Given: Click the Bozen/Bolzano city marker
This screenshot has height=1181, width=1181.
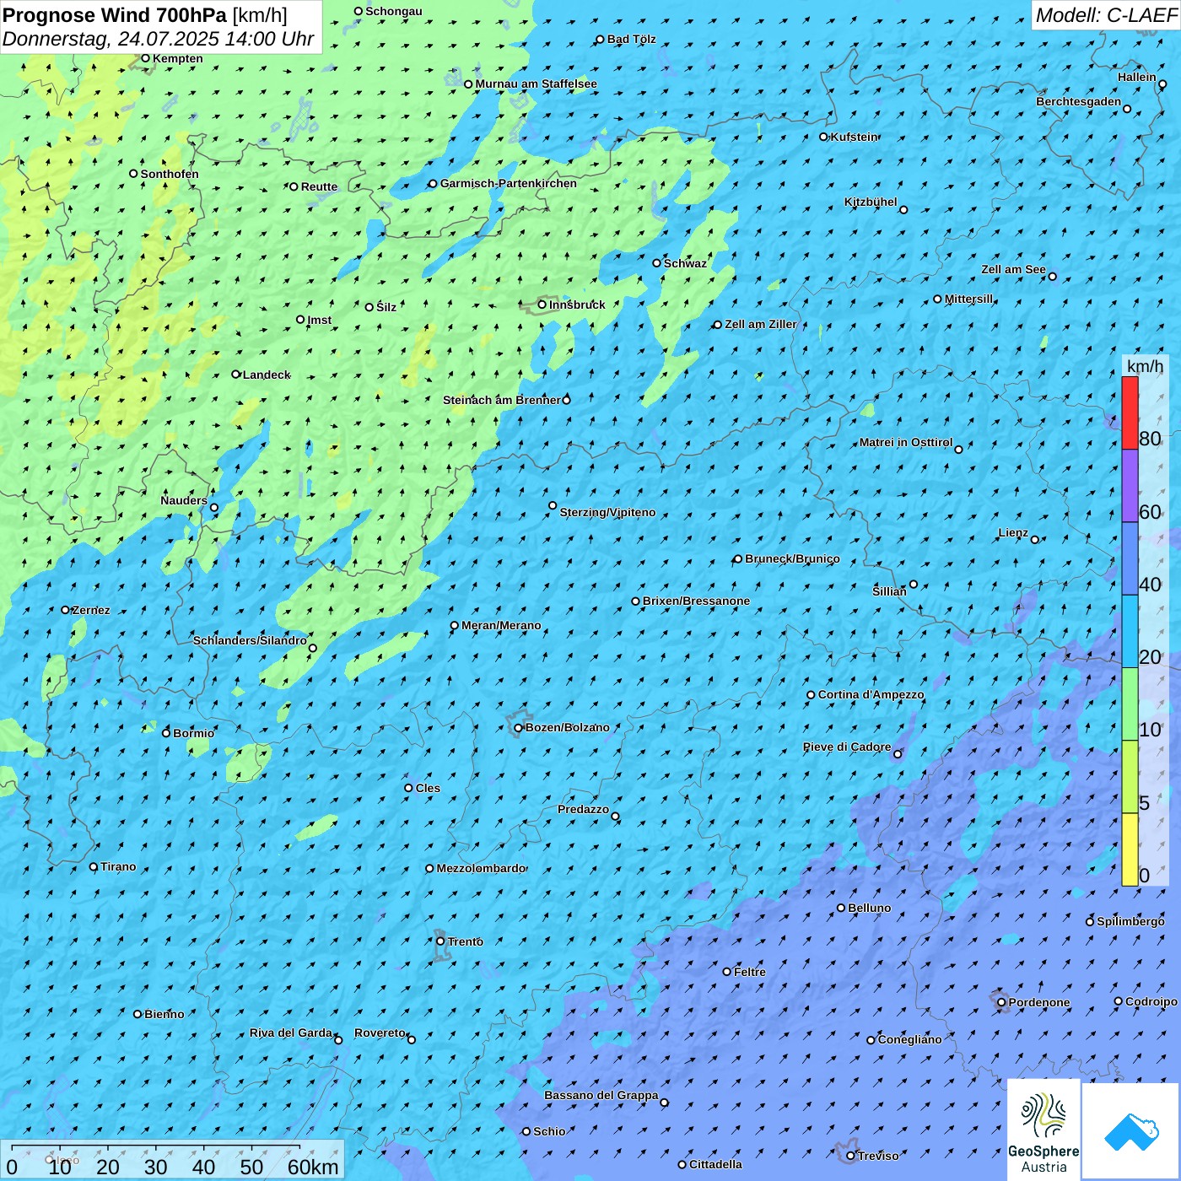Looking at the screenshot, I should [x=519, y=728].
